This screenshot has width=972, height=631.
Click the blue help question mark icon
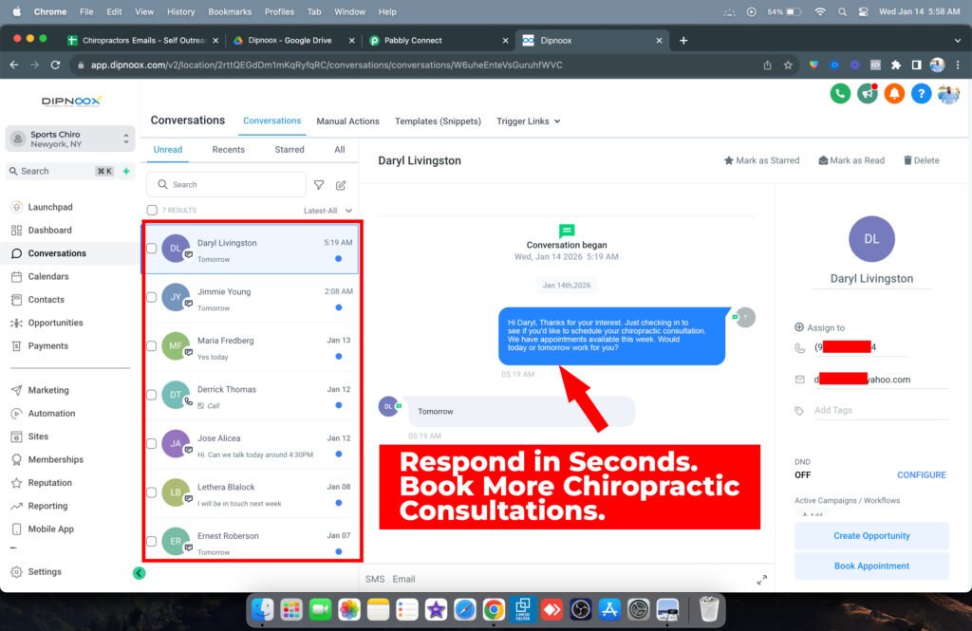pos(921,94)
